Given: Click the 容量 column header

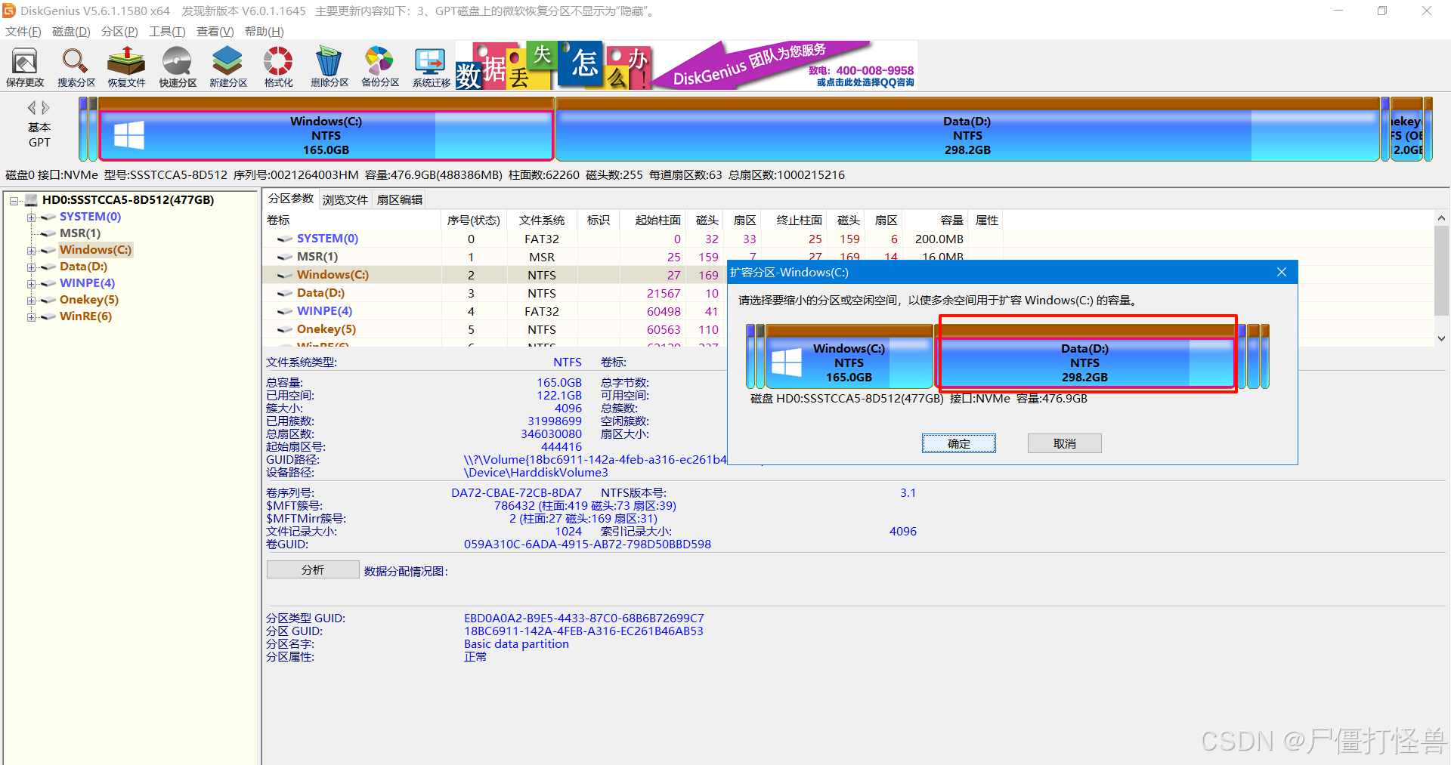Looking at the screenshot, I should point(936,220).
